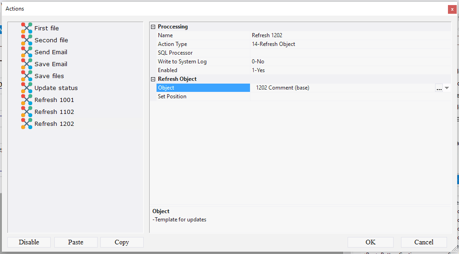Select the Refresh 1001 action icon

coord(27,100)
